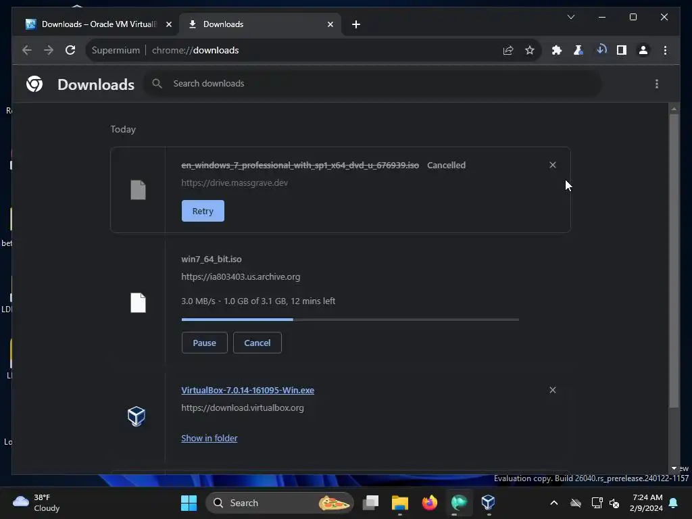Click the Today date heading
The height and width of the screenshot is (519, 692).
[x=123, y=129]
